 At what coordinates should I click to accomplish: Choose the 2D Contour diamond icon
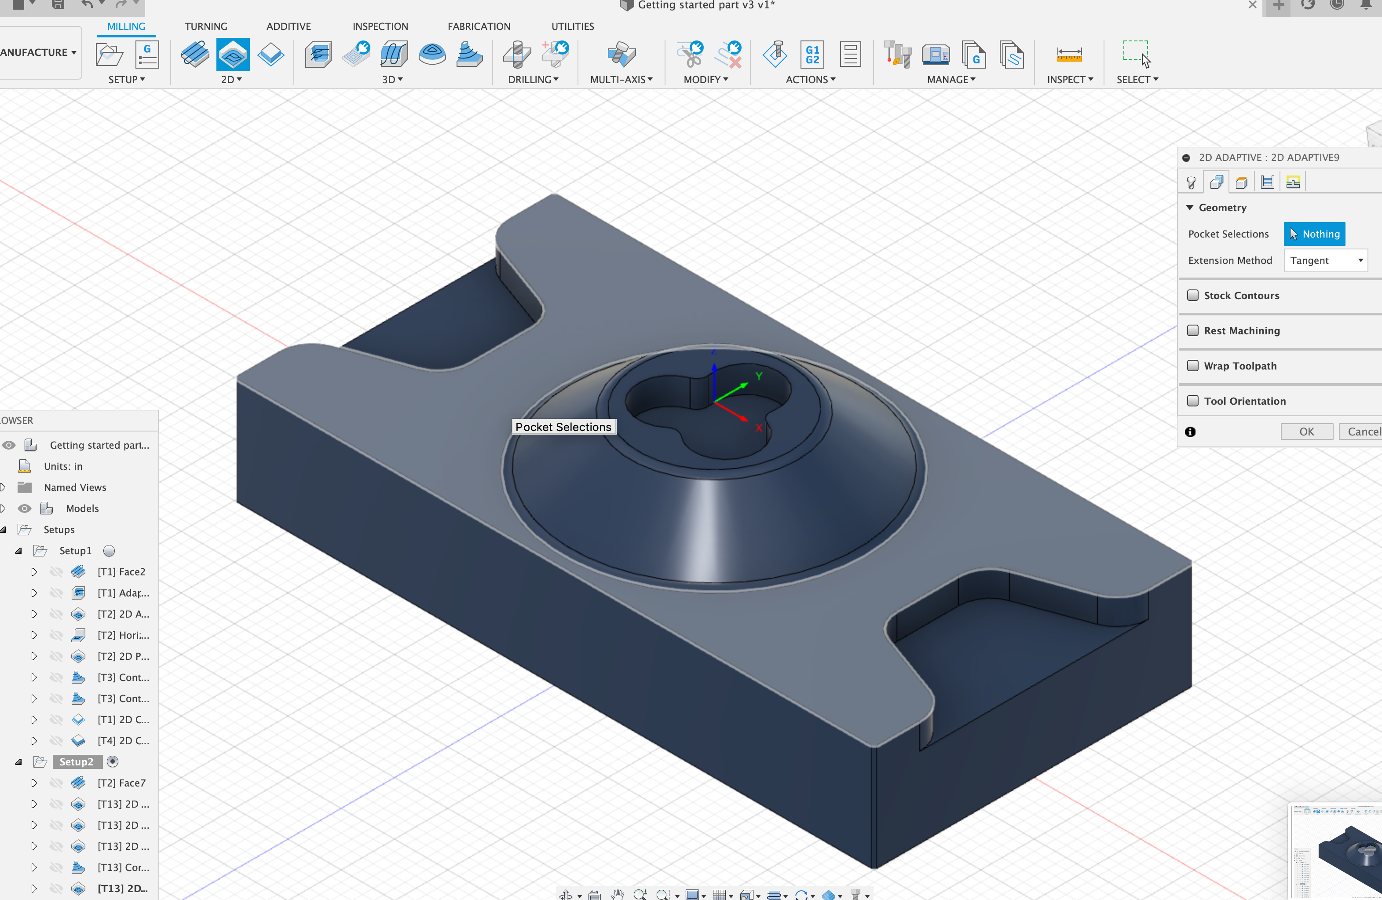(271, 55)
